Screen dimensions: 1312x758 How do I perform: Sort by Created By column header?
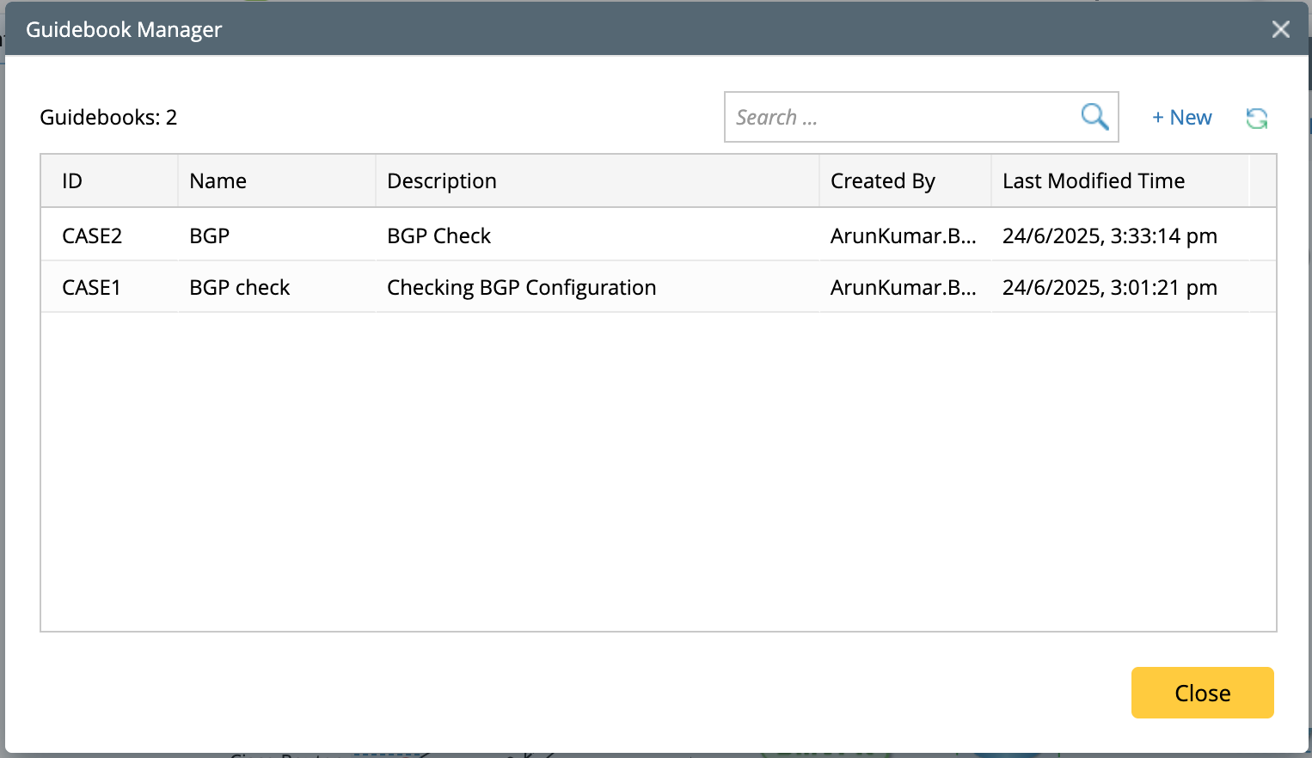[882, 181]
